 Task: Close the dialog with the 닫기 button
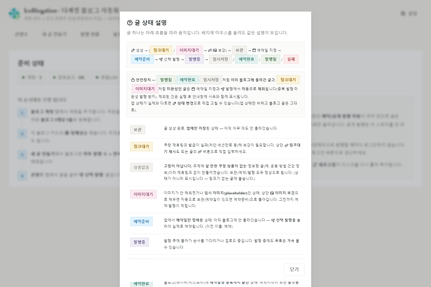294,269
